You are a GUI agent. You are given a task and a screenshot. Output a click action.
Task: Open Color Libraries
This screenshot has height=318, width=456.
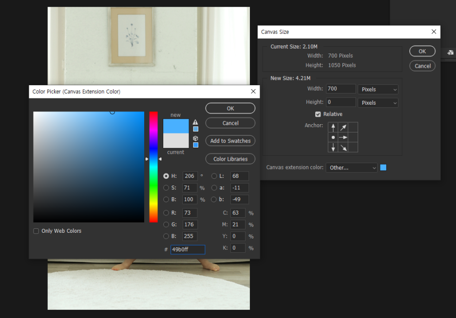pyautogui.click(x=230, y=159)
